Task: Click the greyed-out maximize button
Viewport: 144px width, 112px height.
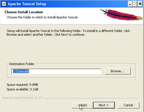Action: (135, 4)
